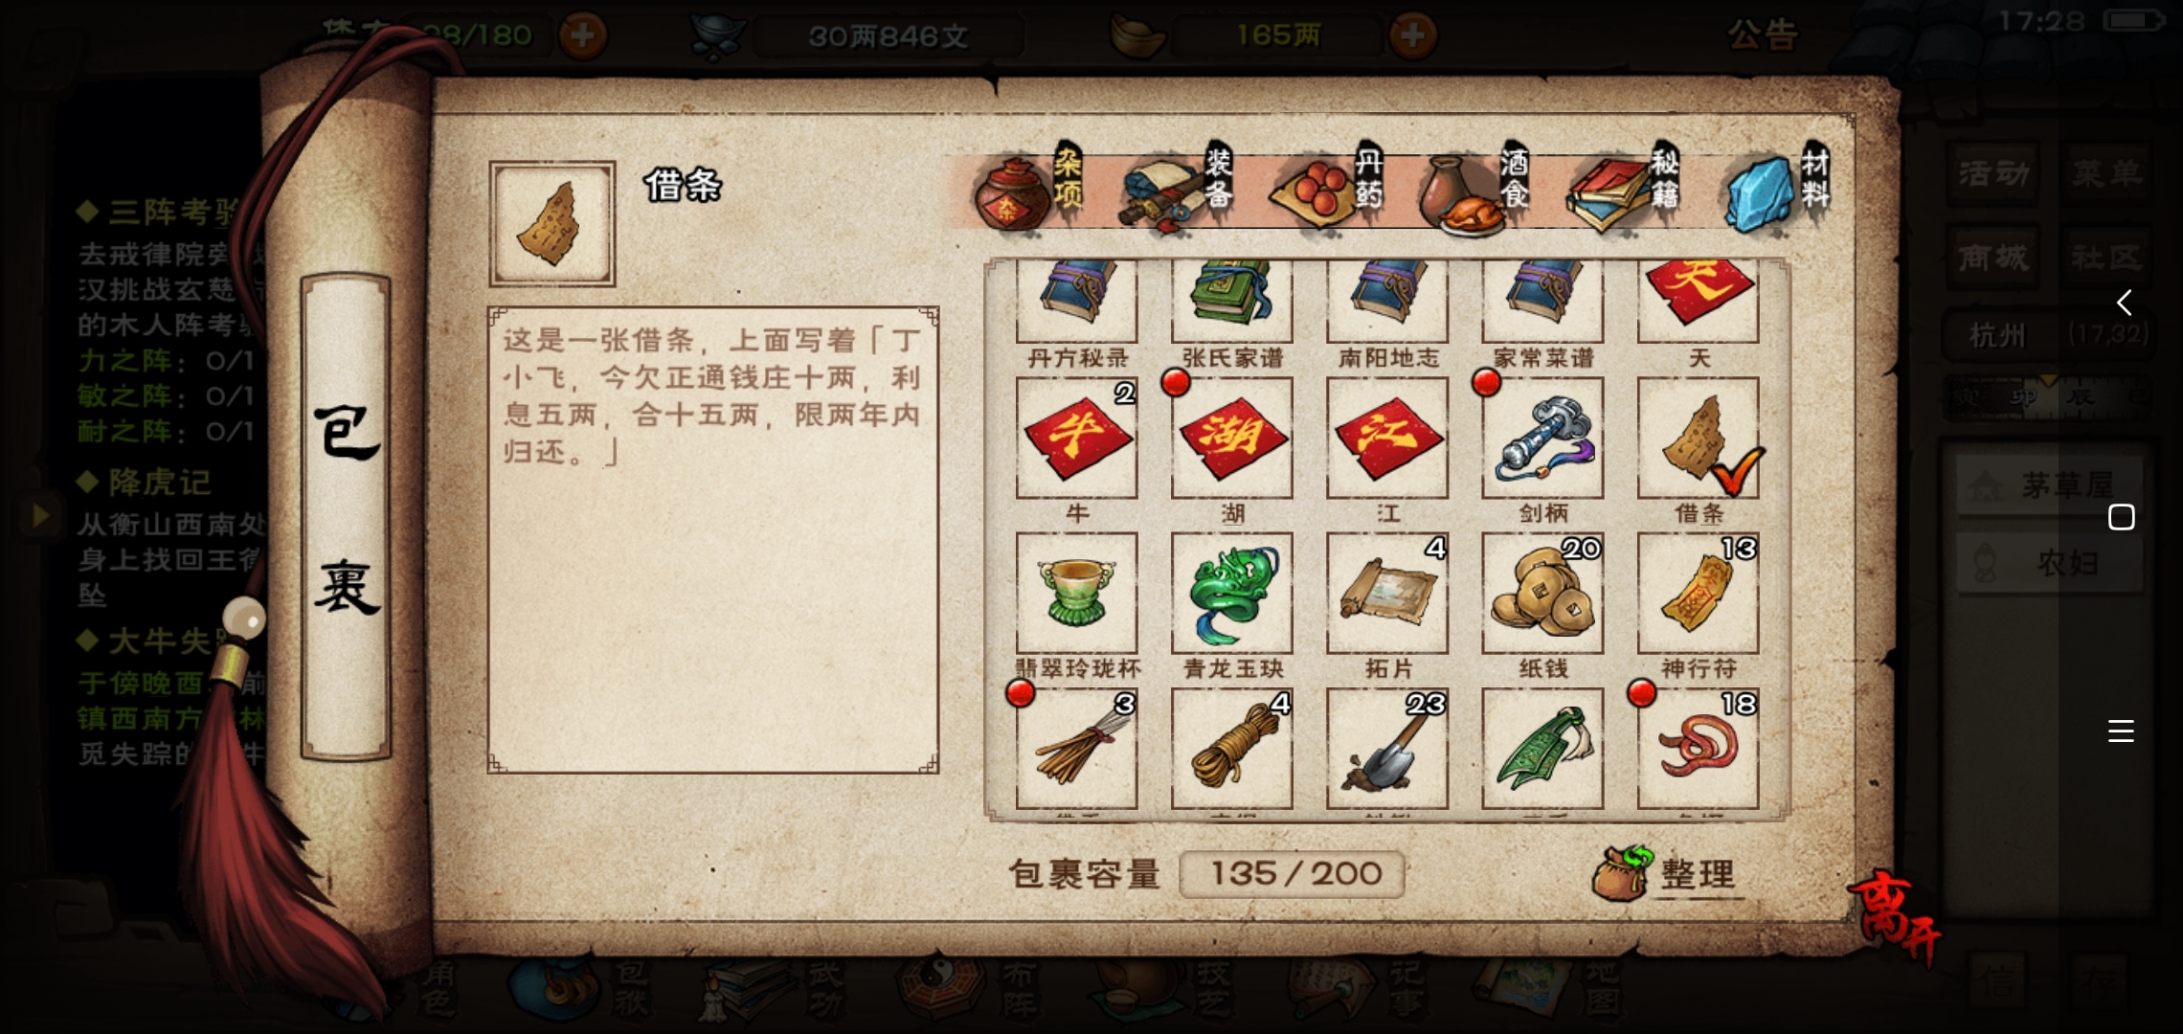Screen dimensions: 2183x1034
Task: Click the red 离开 leave button
Action: [x=1898, y=918]
